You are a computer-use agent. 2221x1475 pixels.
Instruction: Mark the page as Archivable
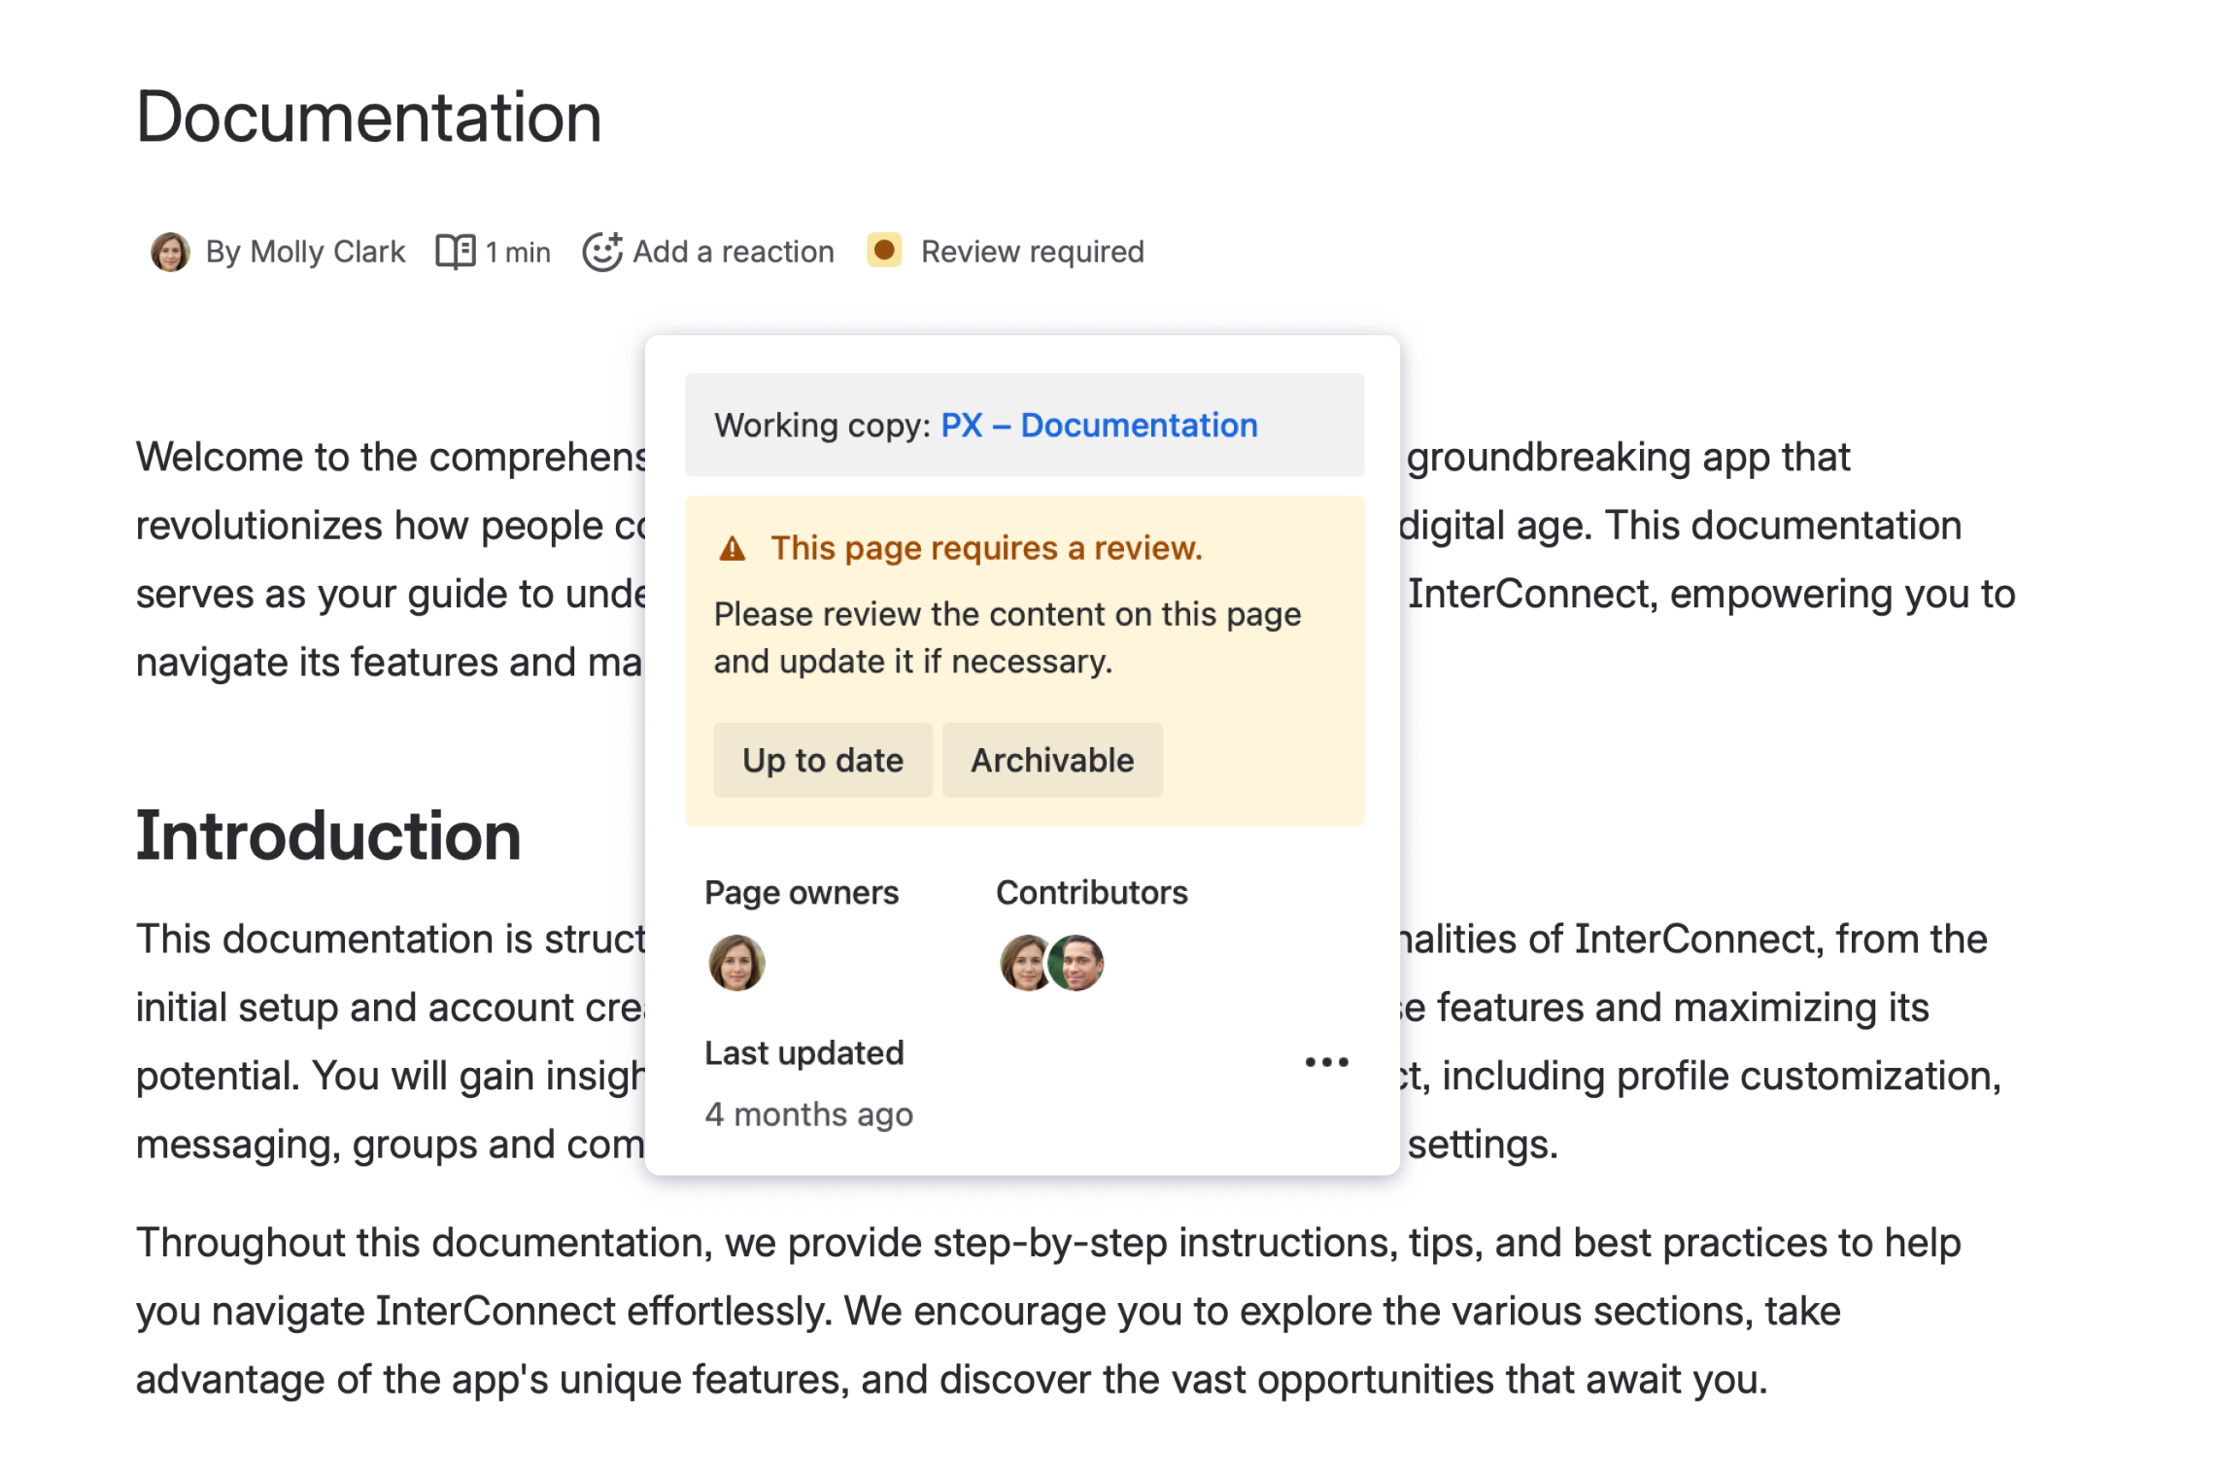point(1051,760)
